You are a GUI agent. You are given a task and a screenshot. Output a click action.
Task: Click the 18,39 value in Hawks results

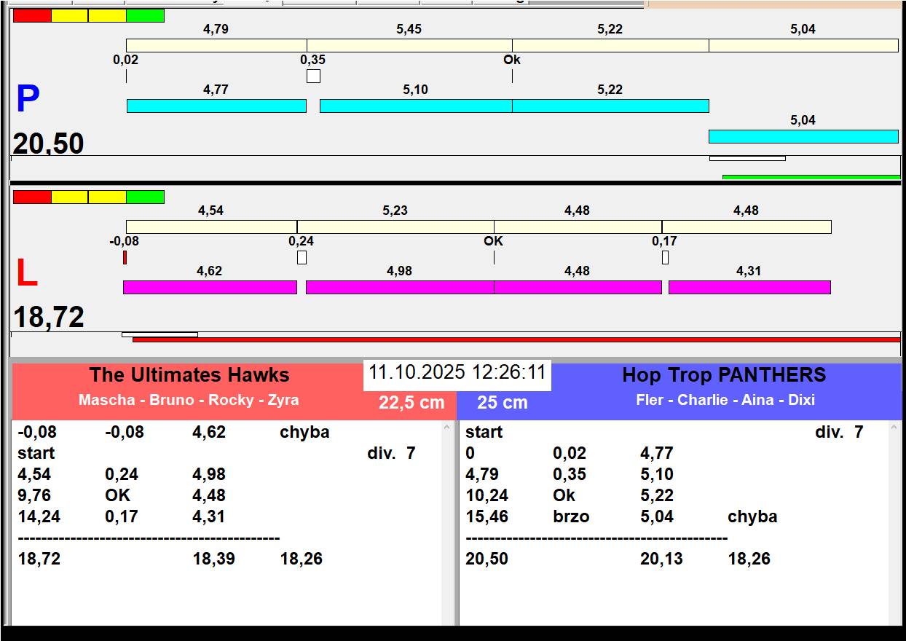point(214,559)
